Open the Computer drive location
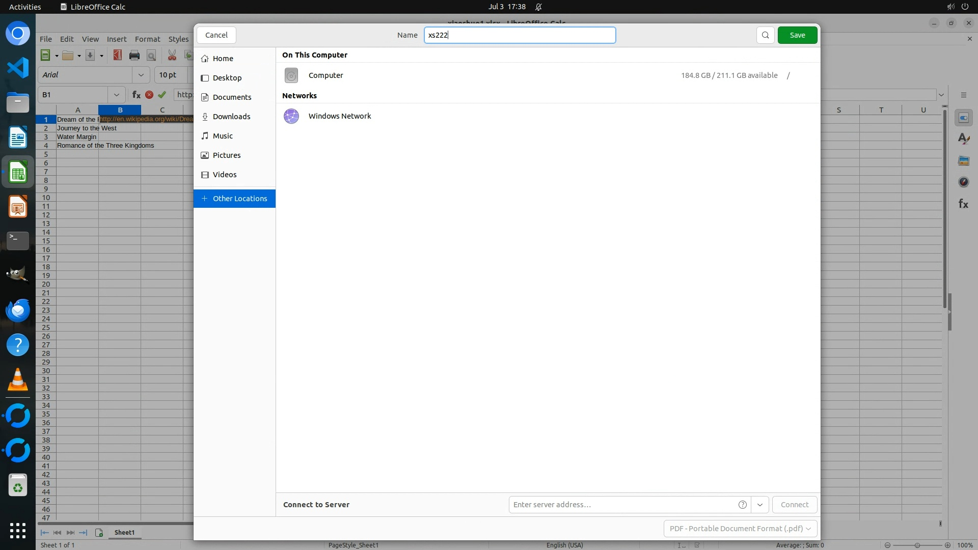 coord(326,75)
